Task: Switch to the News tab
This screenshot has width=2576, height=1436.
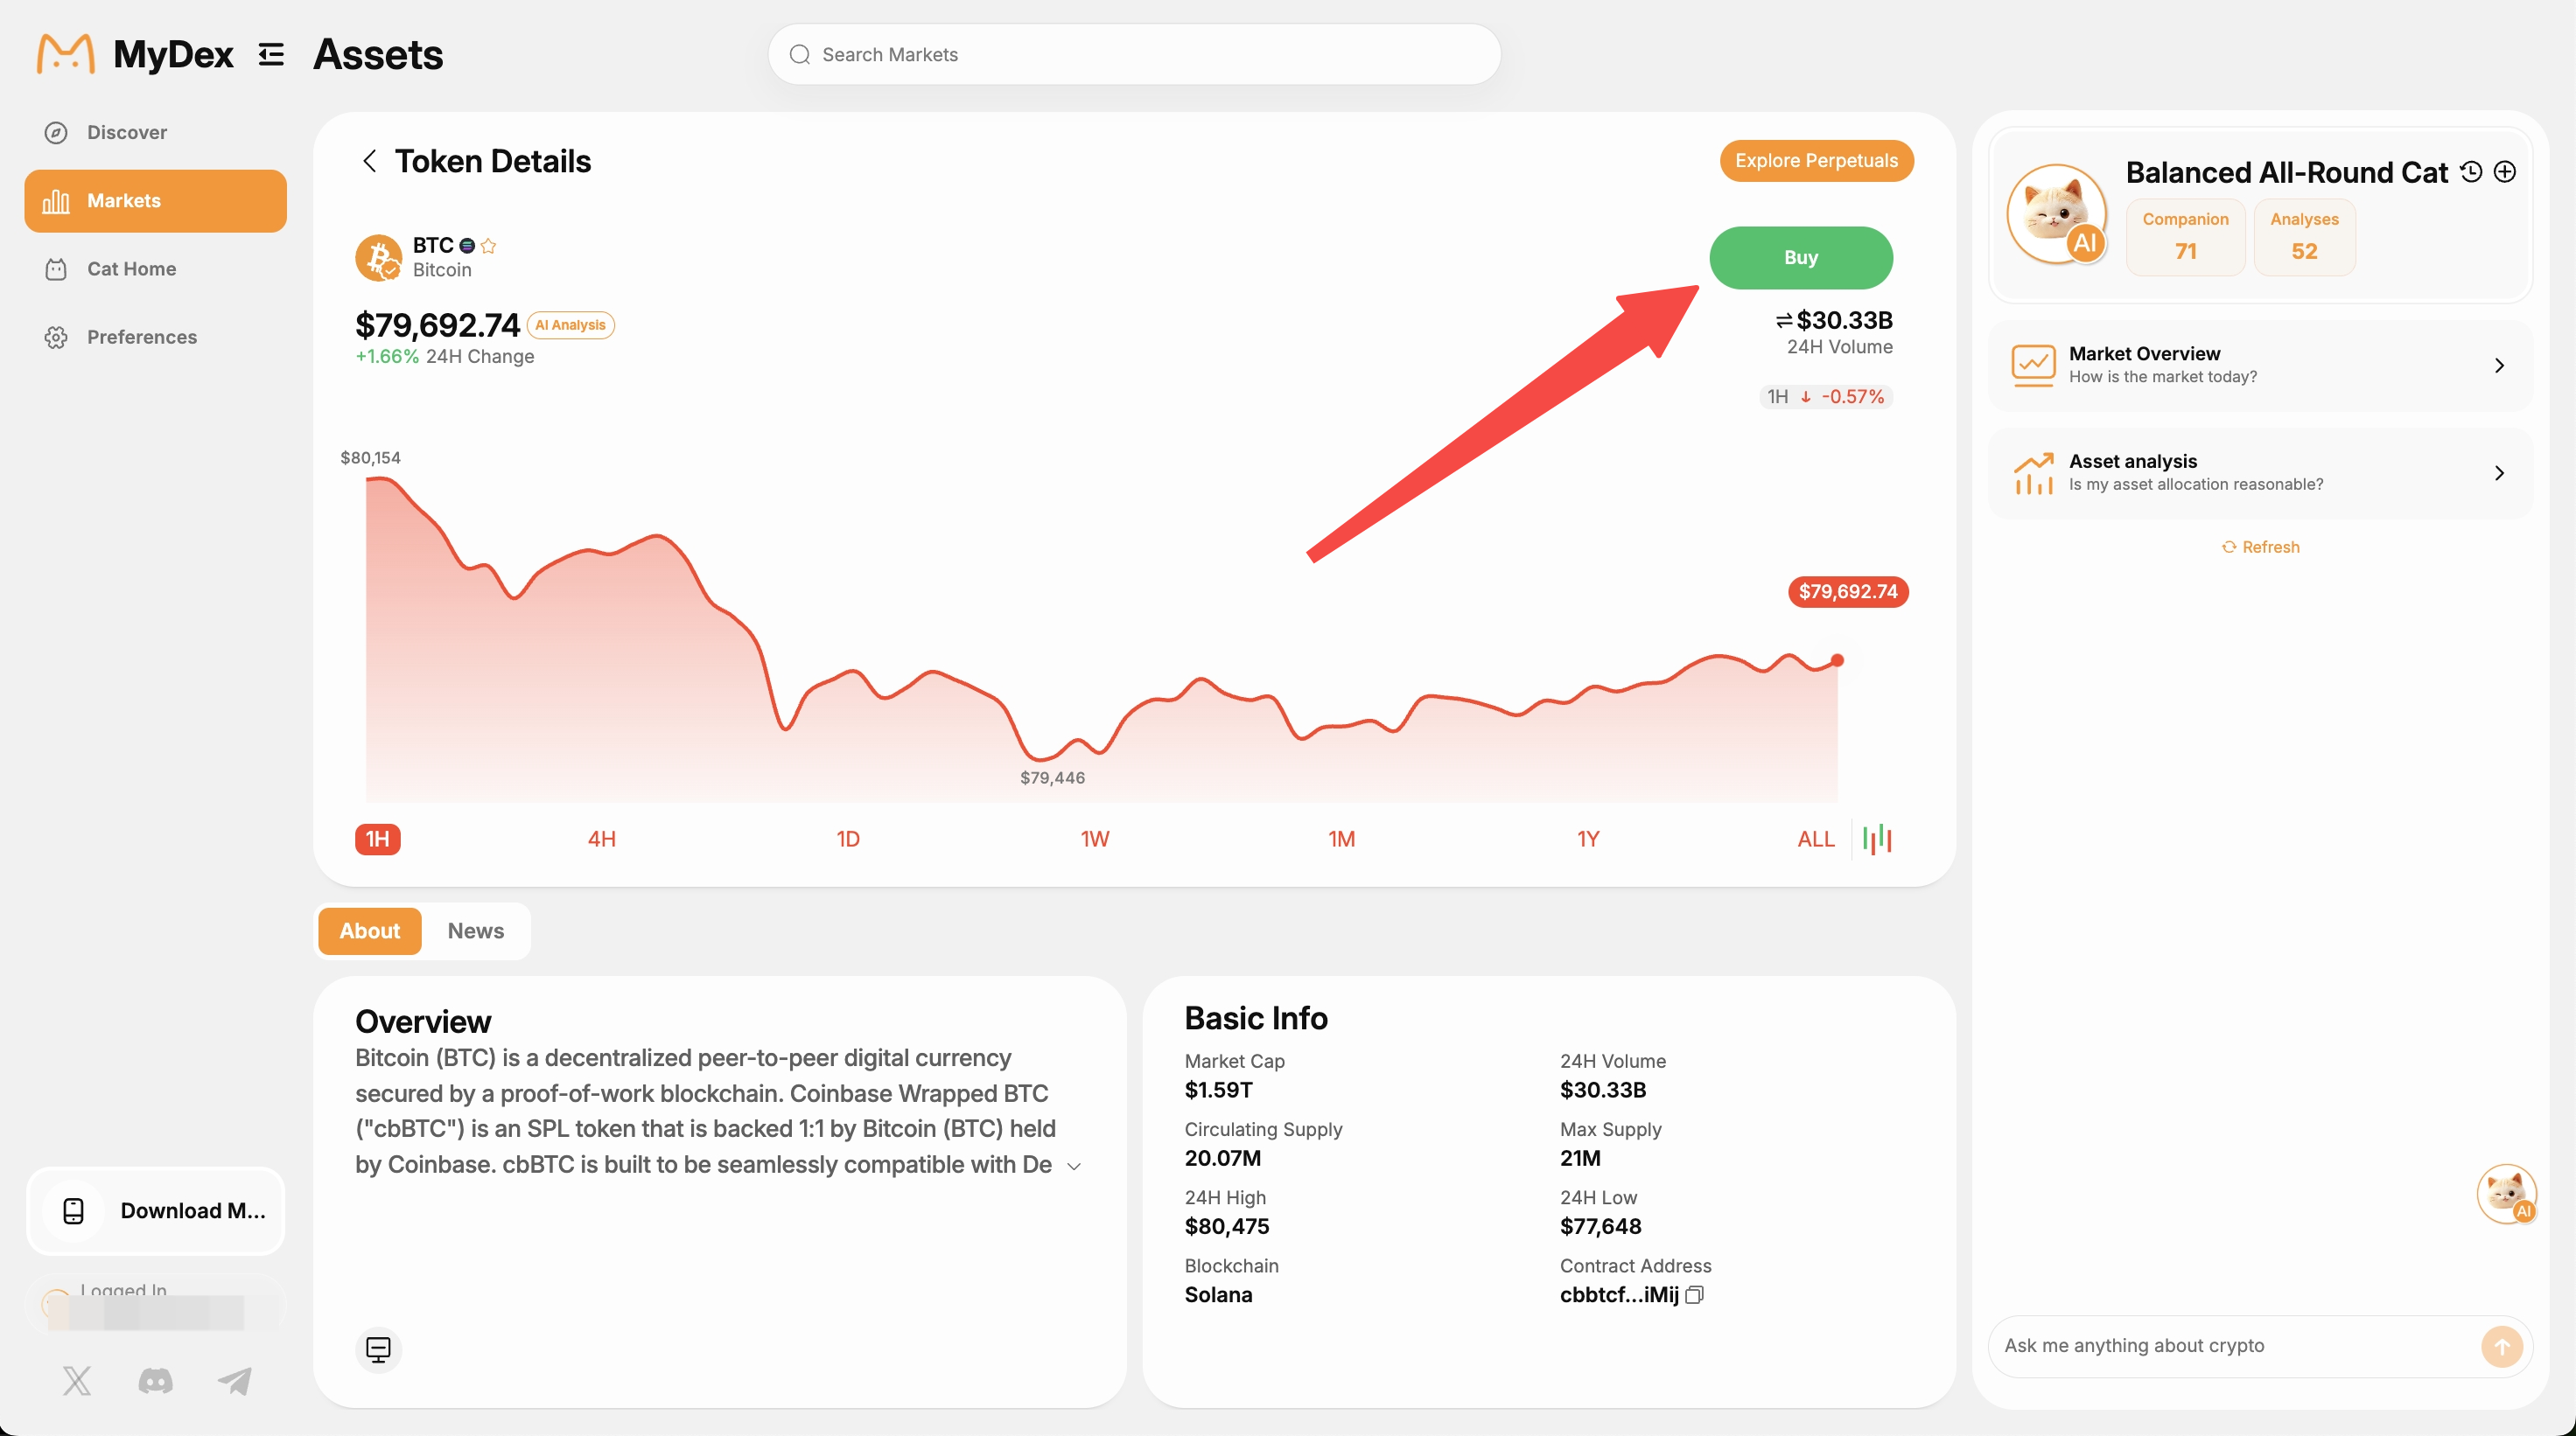Action: [476, 931]
